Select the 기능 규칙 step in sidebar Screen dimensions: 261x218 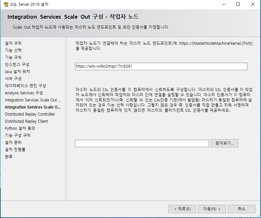(13, 57)
